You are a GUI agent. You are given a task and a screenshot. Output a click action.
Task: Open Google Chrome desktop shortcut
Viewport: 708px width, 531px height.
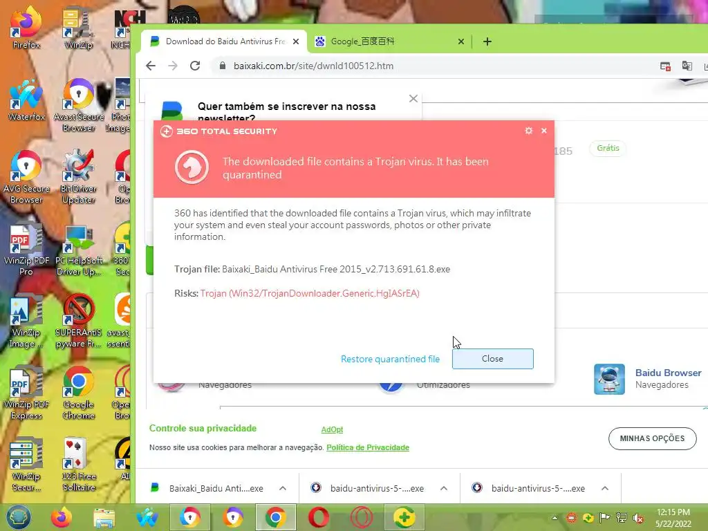pyautogui.click(x=79, y=393)
